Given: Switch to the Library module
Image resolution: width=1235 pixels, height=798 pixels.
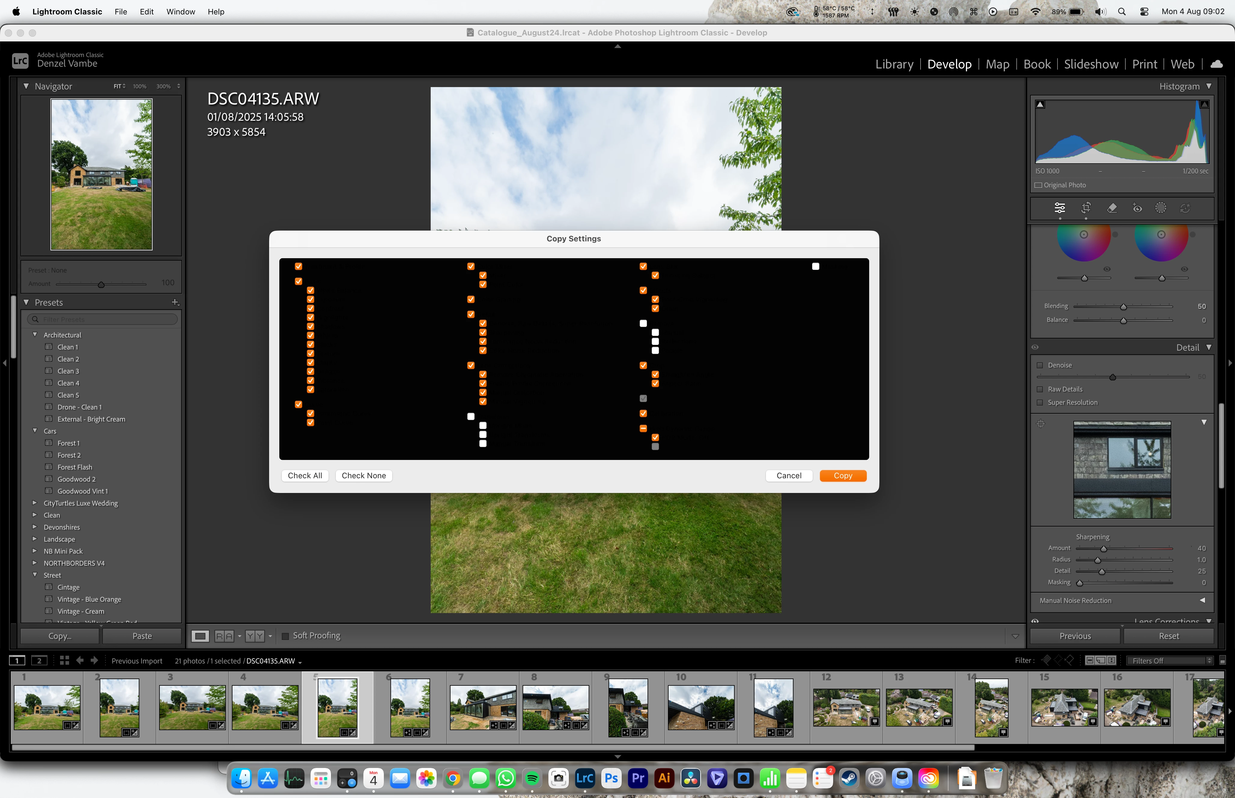Looking at the screenshot, I should [x=894, y=64].
